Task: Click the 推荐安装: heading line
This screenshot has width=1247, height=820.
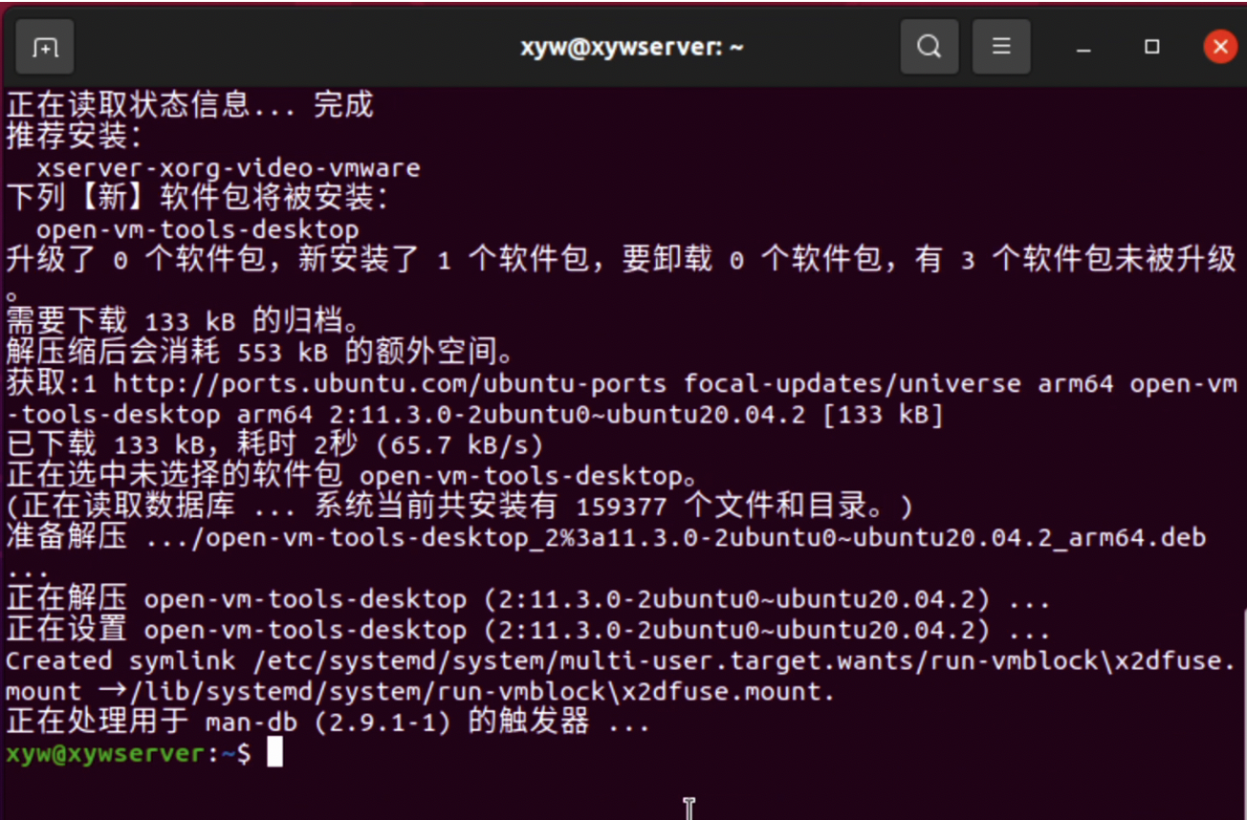Action: pos(75,137)
